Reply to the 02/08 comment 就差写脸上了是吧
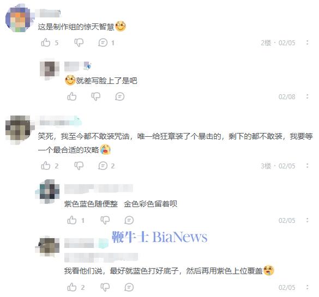Viewport: 319px width, 297px height. coord(119,96)
